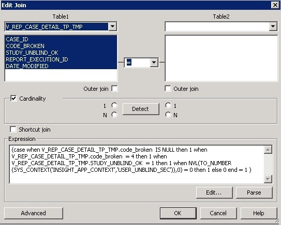Enable the Shortcut join checkbox
The image size is (281, 225).
point(13,129)
